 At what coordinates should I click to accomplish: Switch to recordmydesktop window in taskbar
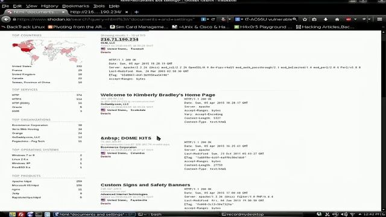click(x=261, y=215)
